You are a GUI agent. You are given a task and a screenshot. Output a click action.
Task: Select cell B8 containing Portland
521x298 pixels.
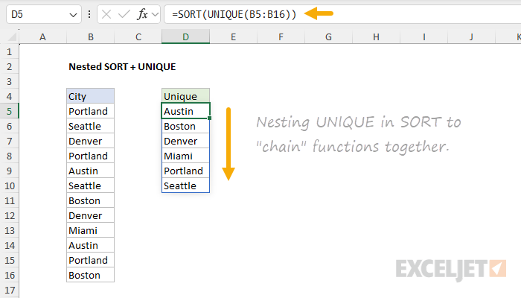pyautogui.click(x=90, y=156)
